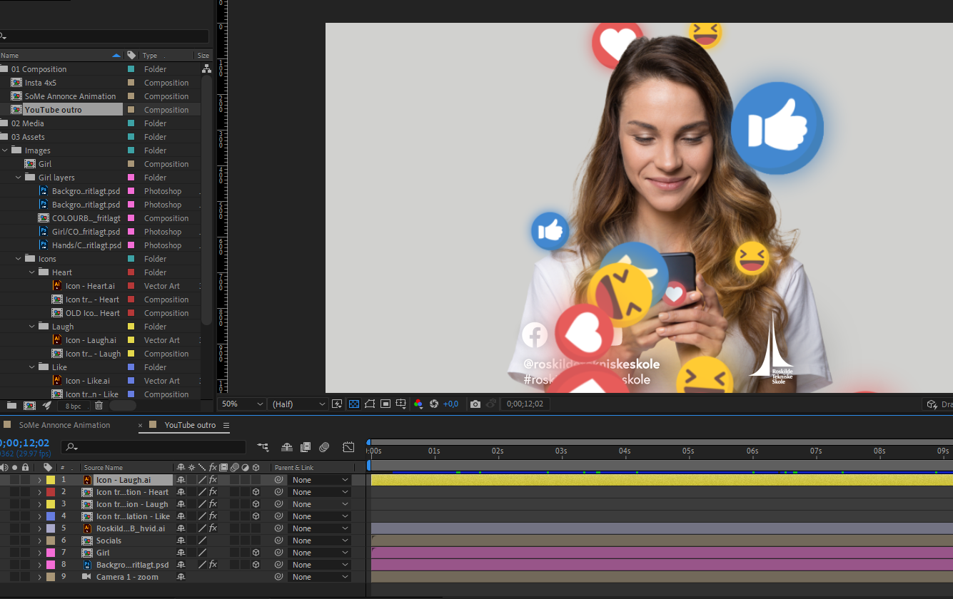The width and height of the screenshot is (953, 599).
Task: Click the label column tag icon in timeline
Action: coord(49,467)
